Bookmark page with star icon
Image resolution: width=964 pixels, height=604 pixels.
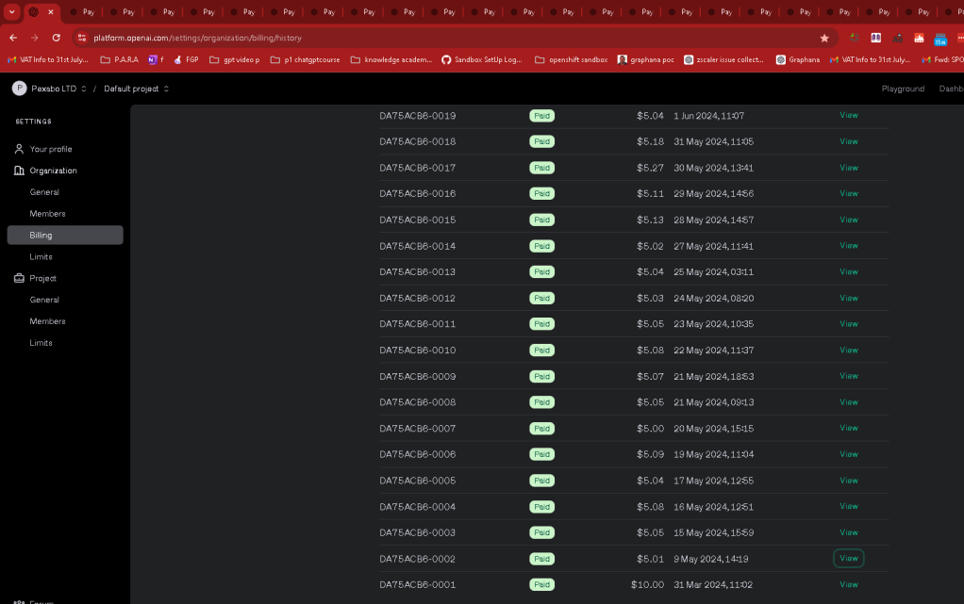click(824, 38)
